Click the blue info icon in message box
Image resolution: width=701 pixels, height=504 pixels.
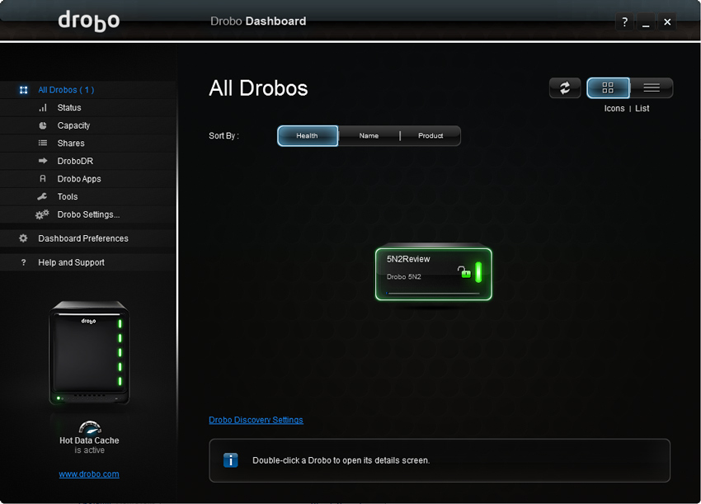(231, 460)
